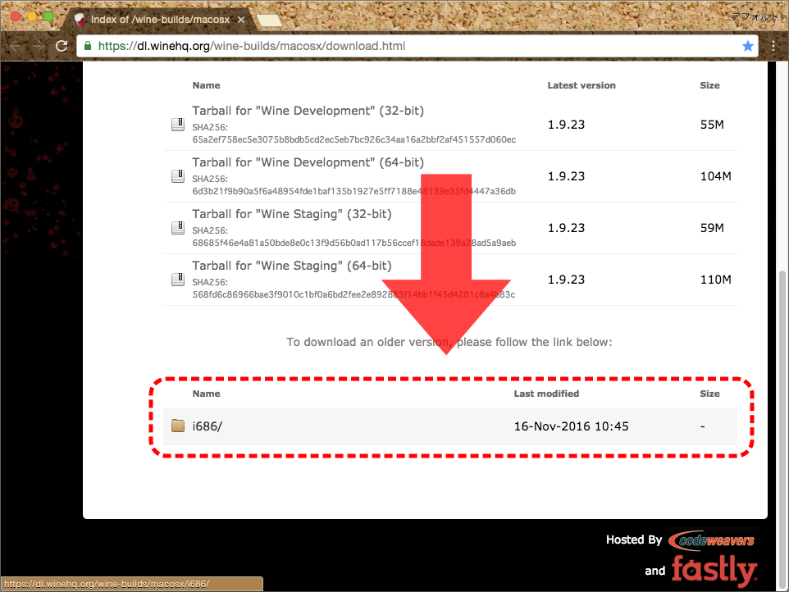The height and width of the screenshot is (592, 789).
Task: Click the Chrome profile name at top right
Action: pyautogui.click(x=755, y=16)
